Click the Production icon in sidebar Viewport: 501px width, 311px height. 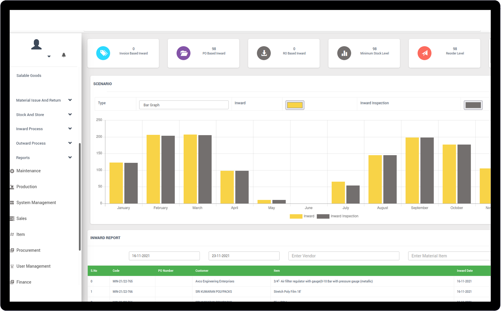12,187
